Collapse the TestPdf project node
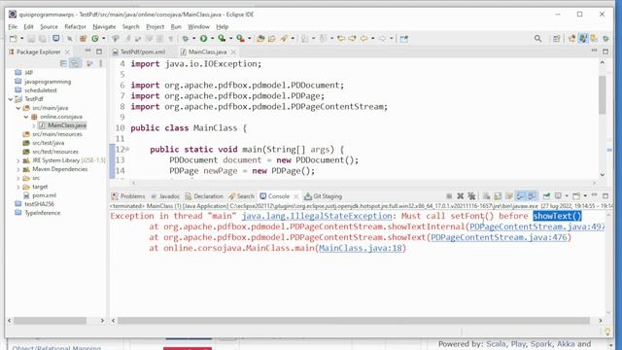Viewport: 622px width, 350px height. [11, 99]
